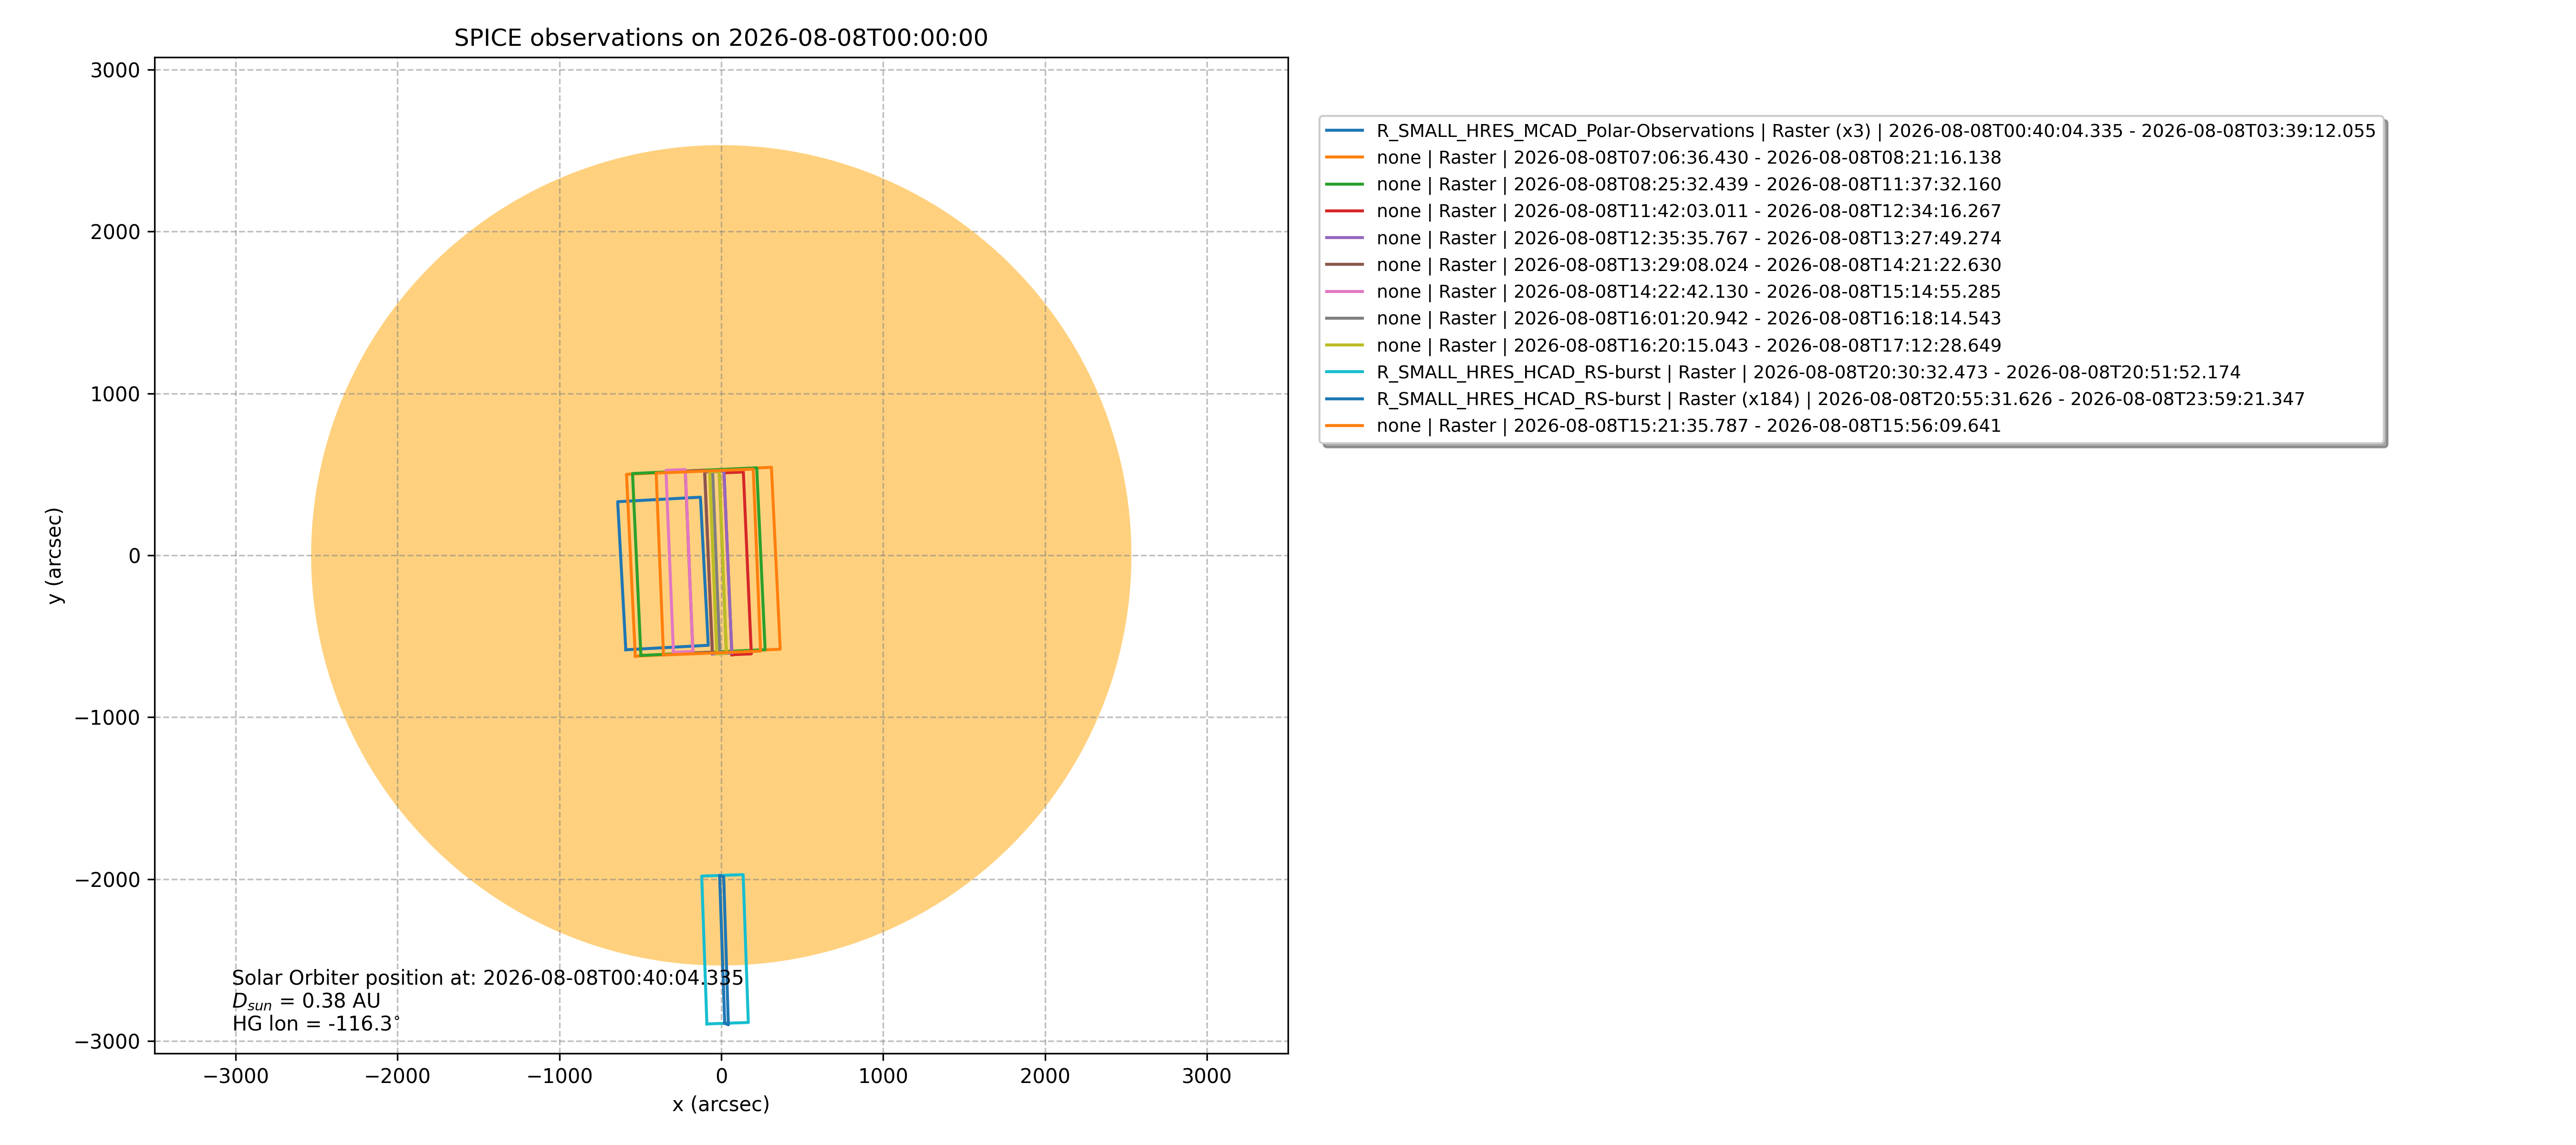The image size is (2576, 1145).
Task: Click the x (arcsec) axis label
Action: (721, 1104)
